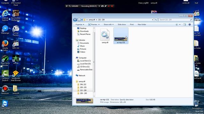
Task: Open recent locations dropdown beside nav arrows
Action: click(82, 20)
